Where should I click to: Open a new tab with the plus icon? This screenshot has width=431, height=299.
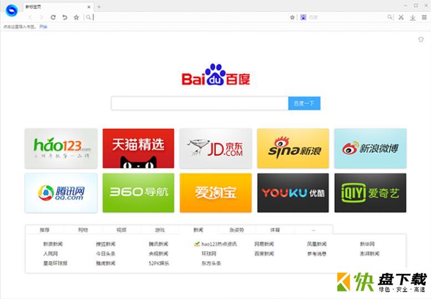click(99, 7)
